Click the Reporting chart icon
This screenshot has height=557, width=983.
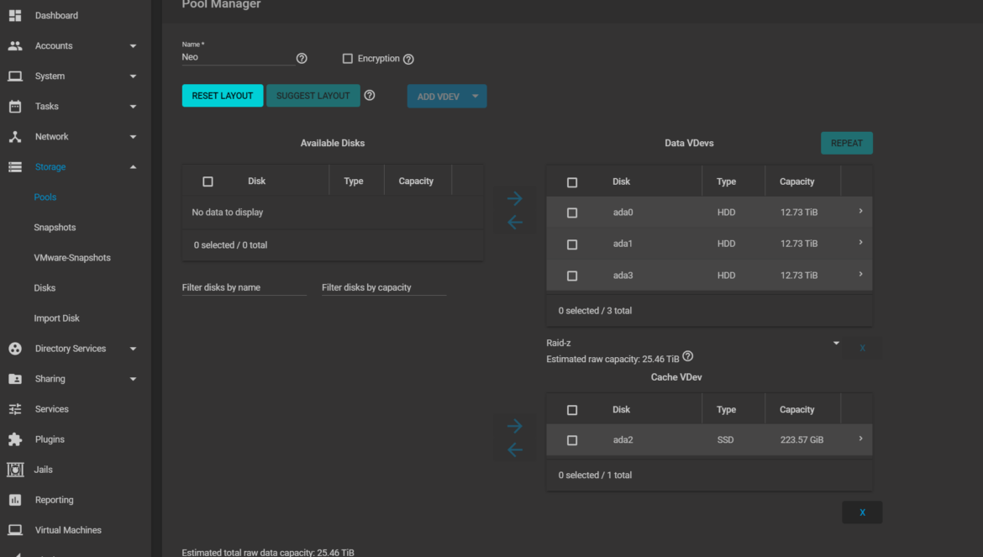[15, 500]
